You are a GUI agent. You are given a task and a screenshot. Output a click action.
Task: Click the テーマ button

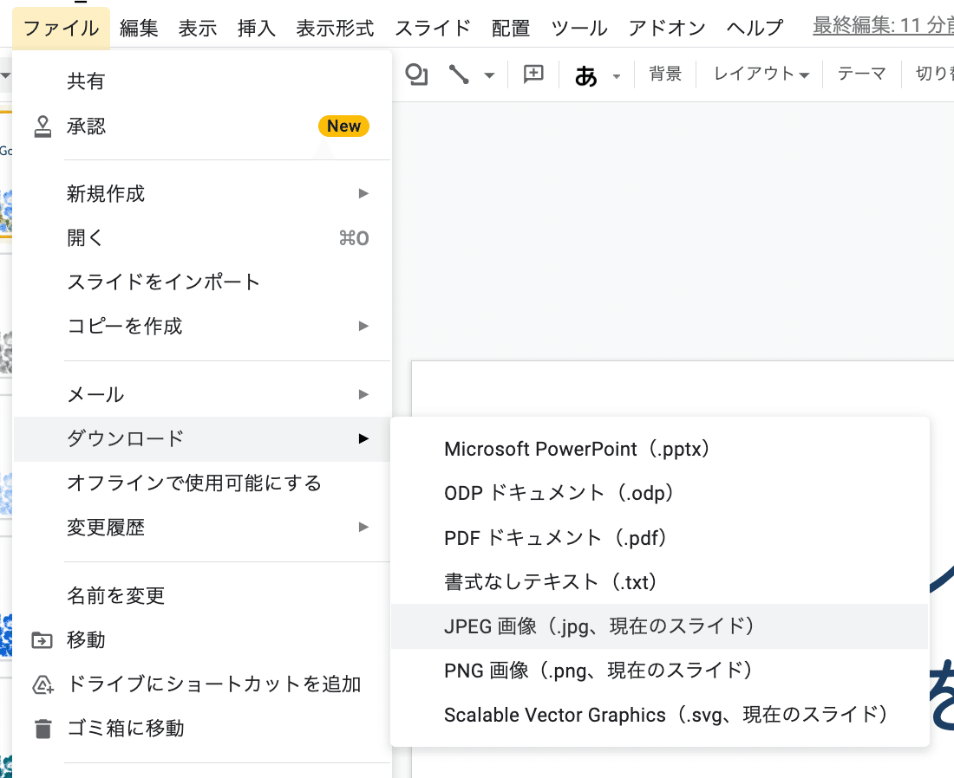point(861,75)
